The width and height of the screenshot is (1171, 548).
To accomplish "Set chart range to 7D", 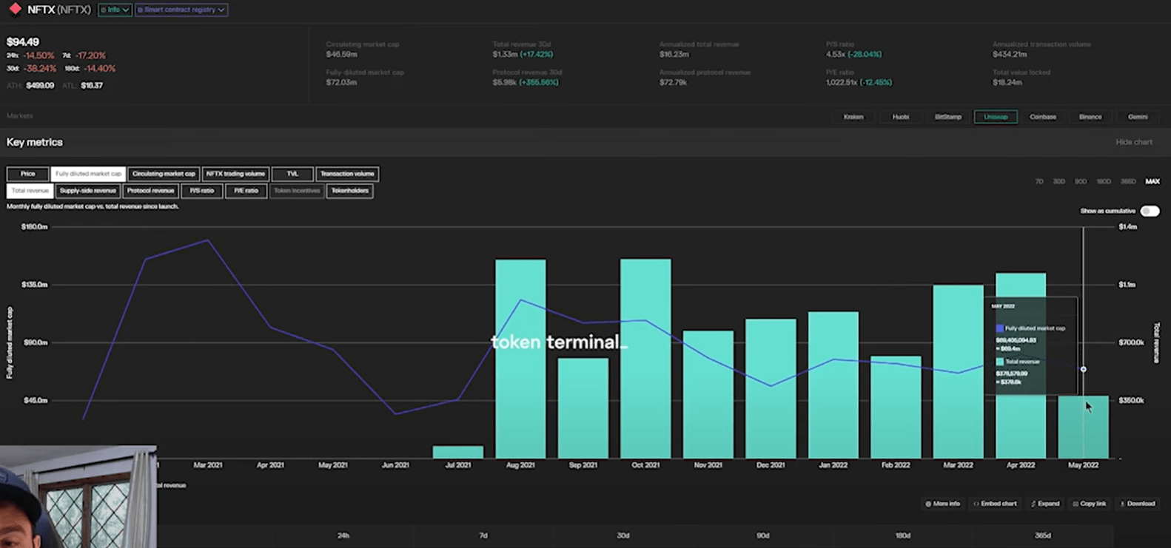I will click(x=1039, y=181).
